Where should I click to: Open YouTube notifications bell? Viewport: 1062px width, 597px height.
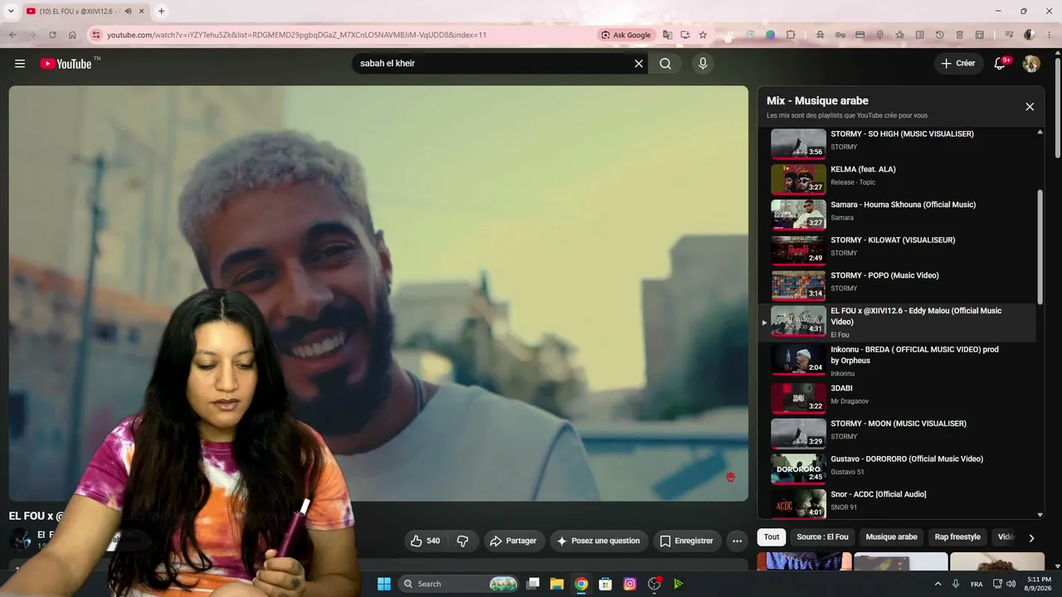[x=1001, y=64]
